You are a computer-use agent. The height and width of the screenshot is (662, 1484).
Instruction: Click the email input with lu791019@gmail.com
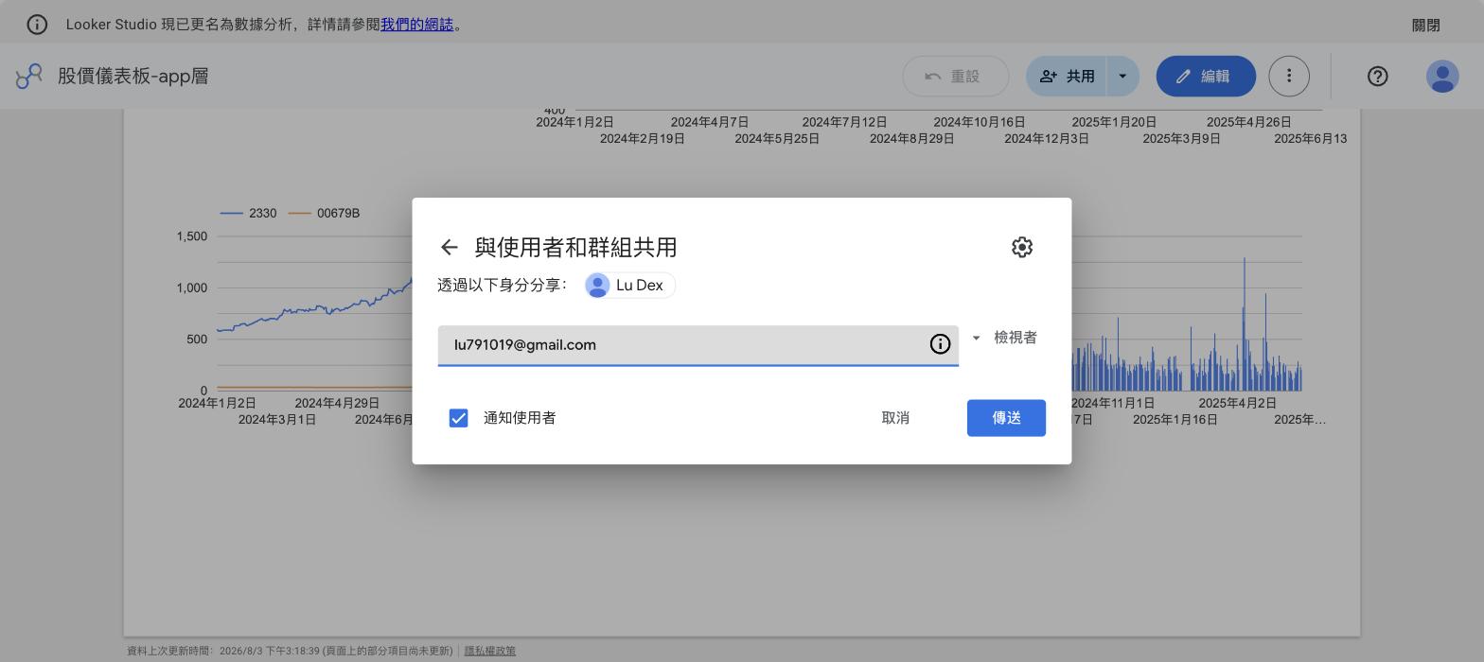[x=698, y=345]
